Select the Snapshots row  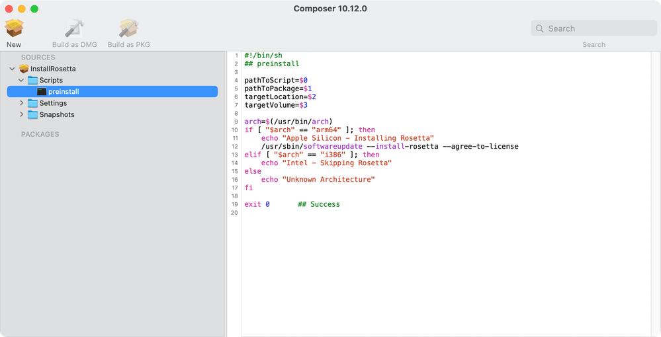112,114
